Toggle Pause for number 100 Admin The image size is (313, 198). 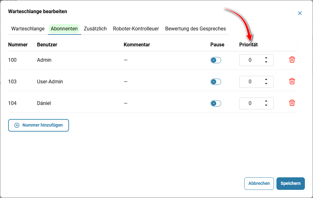216,60
